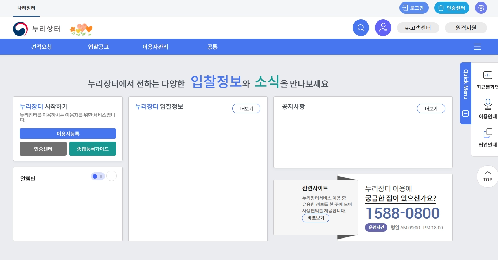Collapse the Quick Menu with the minus toggle
This screenshot has width=498, height=260.
465,113
